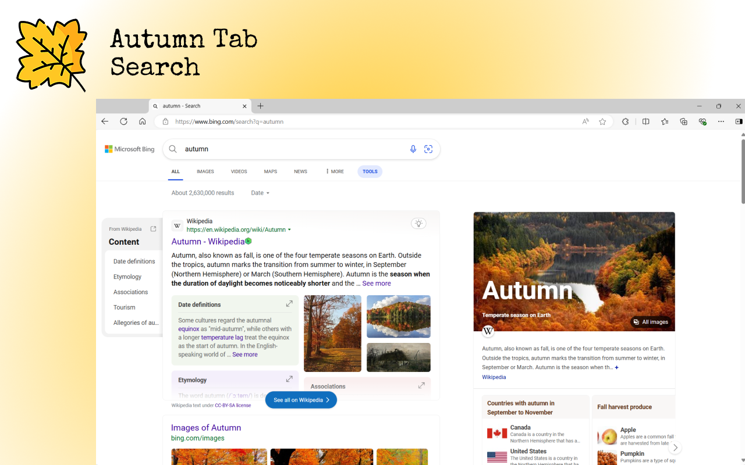Open the Date filter dropdown
The image size is (745, 465).
[260, 192]
